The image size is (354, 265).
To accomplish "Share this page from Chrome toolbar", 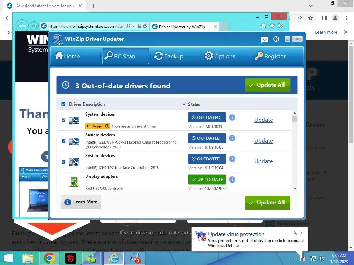I will pyautogui.click(x=299, y=18).
